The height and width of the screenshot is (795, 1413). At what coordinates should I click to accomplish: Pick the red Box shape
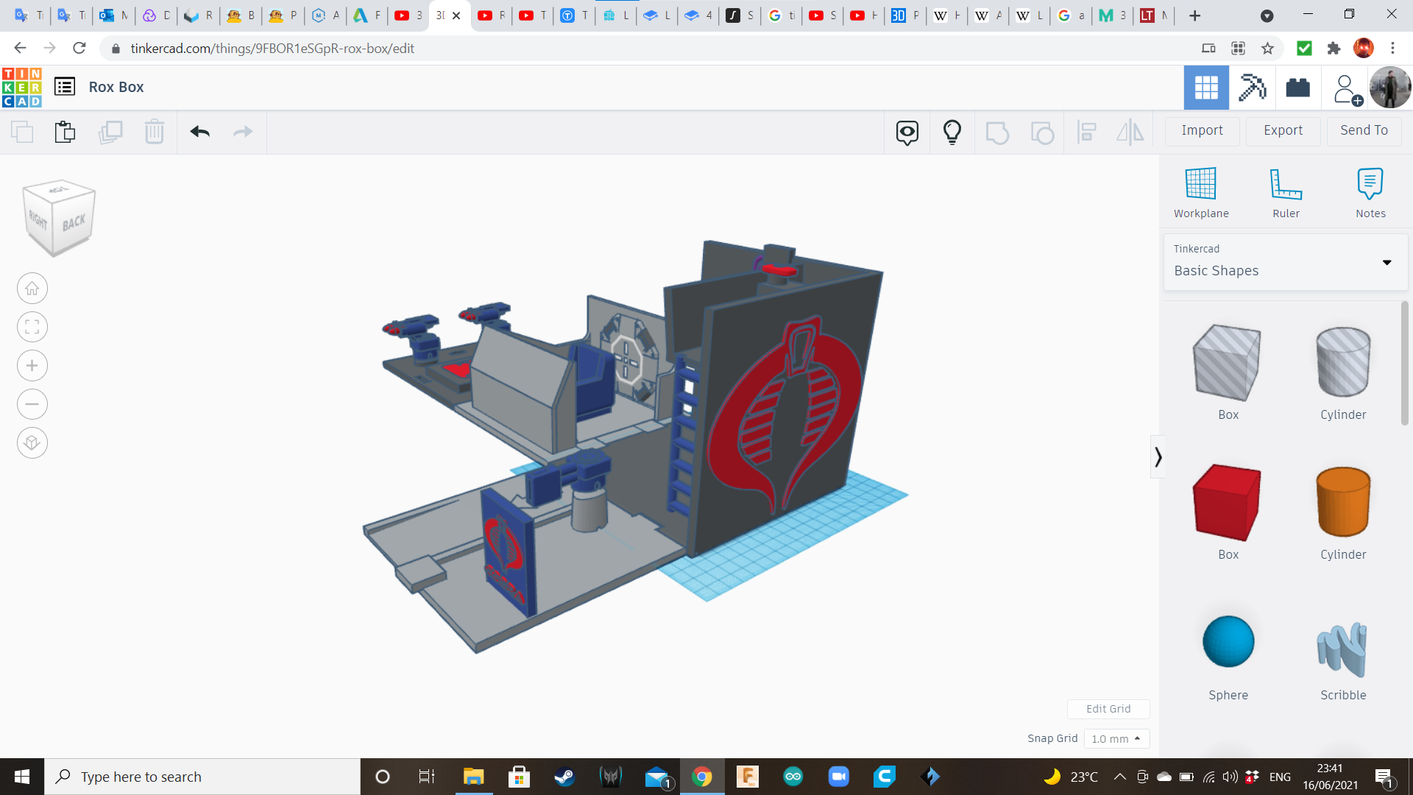click(1228, 503)
